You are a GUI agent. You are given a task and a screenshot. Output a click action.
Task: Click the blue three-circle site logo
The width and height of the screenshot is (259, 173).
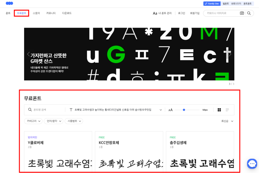tap(9, 3)
